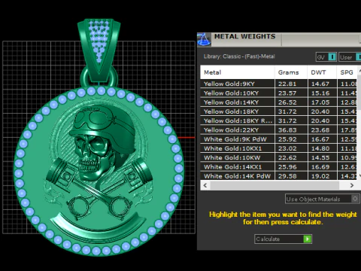
Task: Select the Yellow Gold:22KY row
Action: [279, 130]
